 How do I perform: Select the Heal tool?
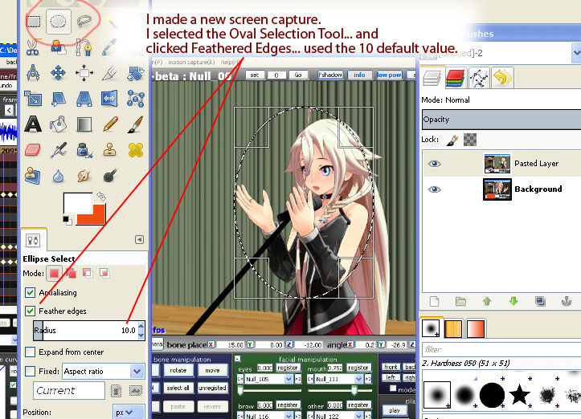[x=136, y=150]
